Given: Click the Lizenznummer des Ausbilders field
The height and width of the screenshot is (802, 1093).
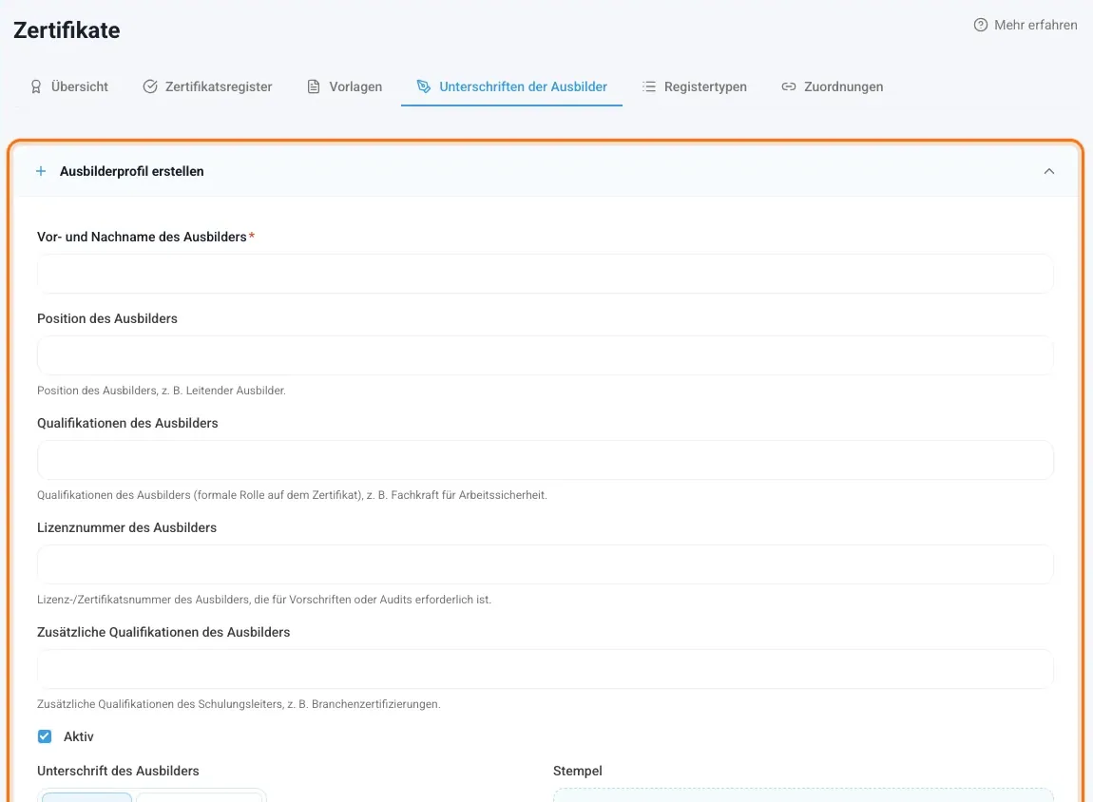Looking at the screenshot, I should coord(546,564).
